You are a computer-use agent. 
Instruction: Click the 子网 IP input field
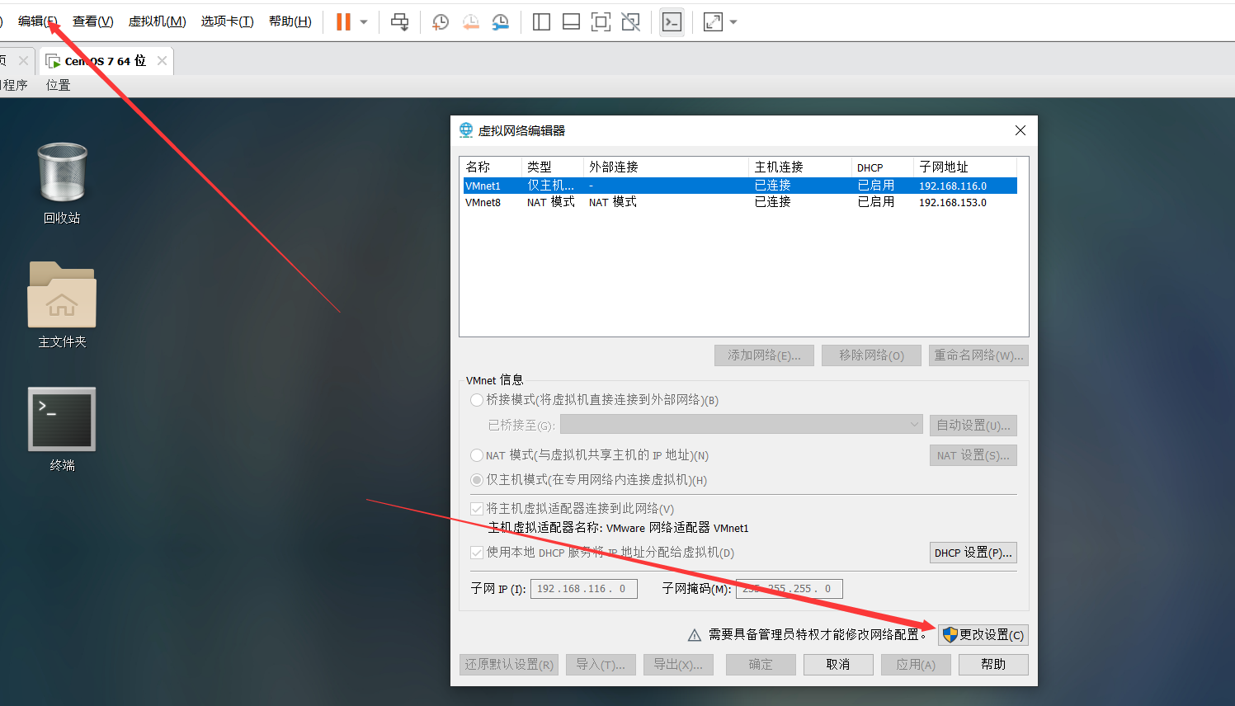click(x=584, y=589)
